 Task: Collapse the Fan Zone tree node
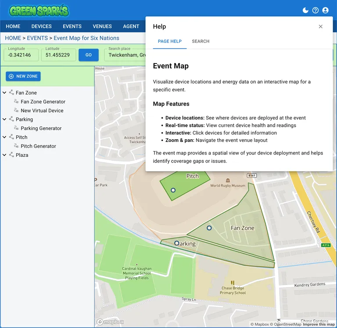[x=4, y=93]
